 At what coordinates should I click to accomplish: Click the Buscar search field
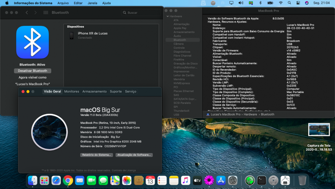pos(141,13)
